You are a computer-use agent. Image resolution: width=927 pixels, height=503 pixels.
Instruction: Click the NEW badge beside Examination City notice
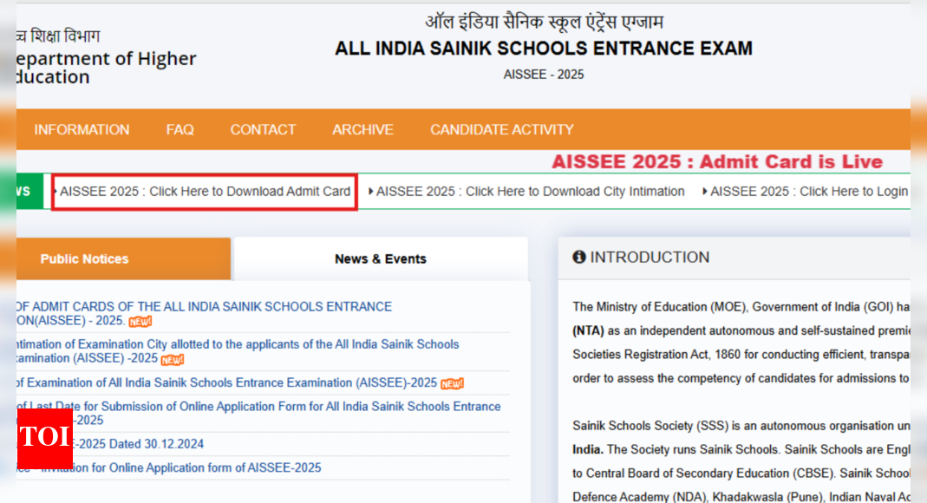coord(173,359)
